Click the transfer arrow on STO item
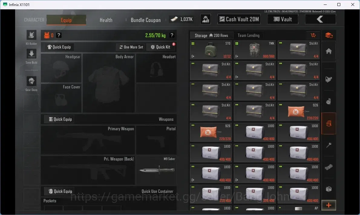 pos(193,56)
